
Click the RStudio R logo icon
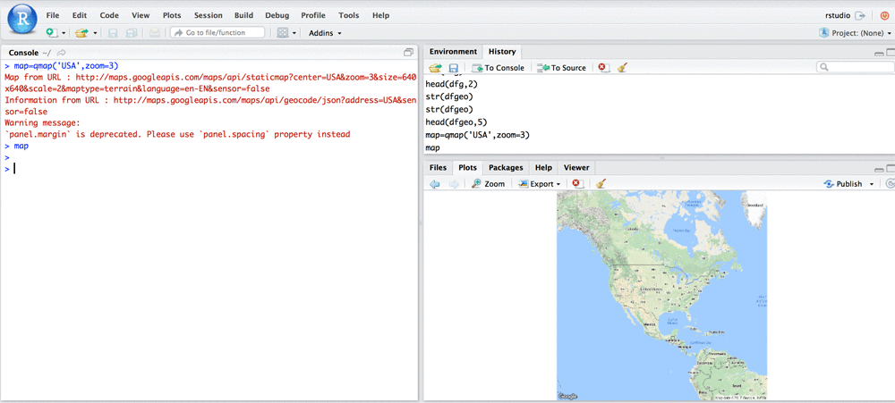tap(21, 18)
